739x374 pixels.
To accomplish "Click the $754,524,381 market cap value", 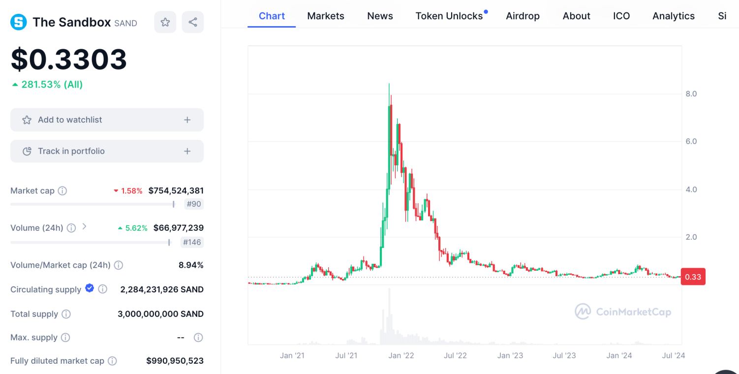I will click(176, 190).
